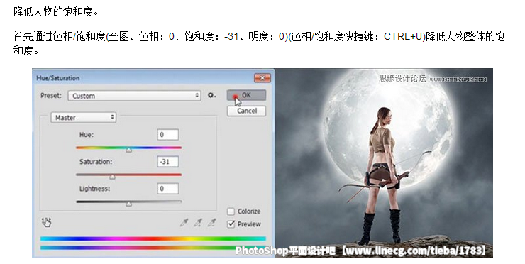
Task: Open the Preset dropdown showing Custom
Action: click(134, 96)
